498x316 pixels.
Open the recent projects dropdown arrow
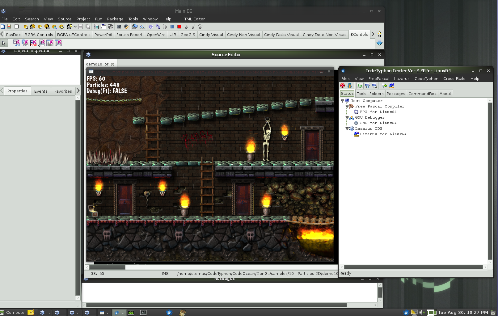(x=75, y=27)
